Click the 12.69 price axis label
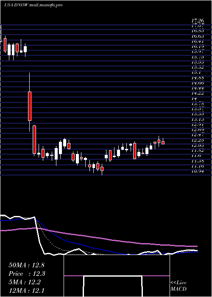This screenshot has height=297, width=212. [198, 130]
